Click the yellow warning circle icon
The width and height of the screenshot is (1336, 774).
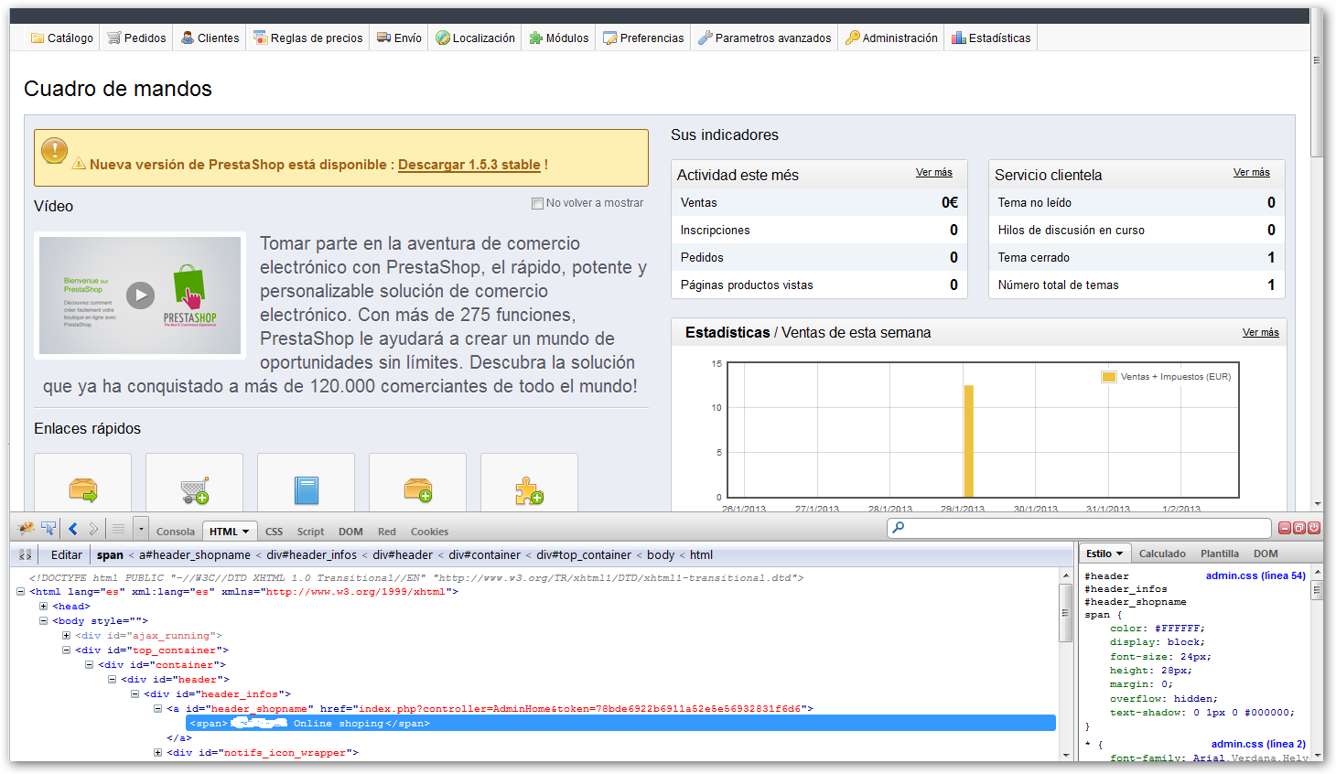[x=55, y=151]
